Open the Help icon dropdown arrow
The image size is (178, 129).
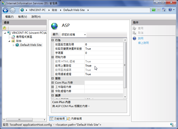tap(174, 10)
